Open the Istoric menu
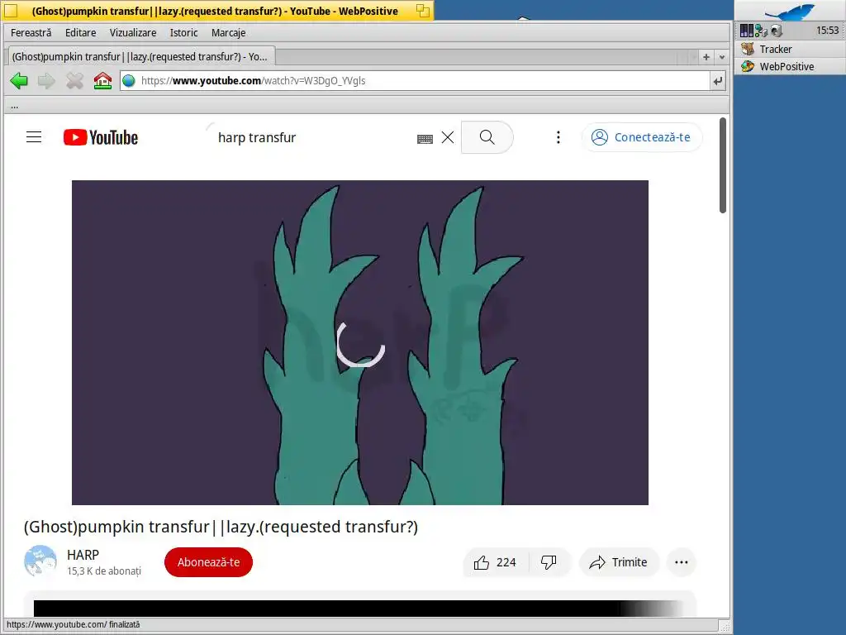Image resolution: width=846 pixels, height=635 pixels. coord(184,33)
